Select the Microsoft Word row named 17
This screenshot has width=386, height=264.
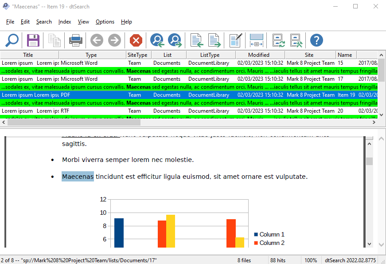point(189,79)
